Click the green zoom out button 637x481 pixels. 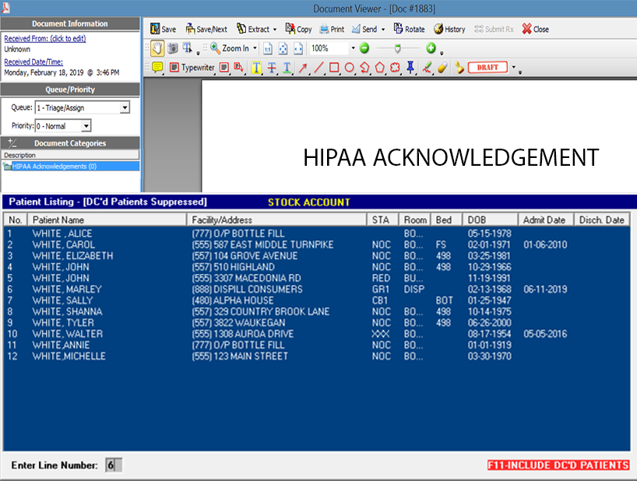click(x=364, y=48)
